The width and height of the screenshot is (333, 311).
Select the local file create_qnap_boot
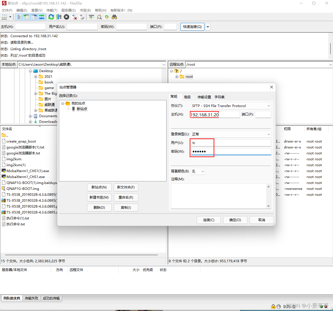[21, 141]
